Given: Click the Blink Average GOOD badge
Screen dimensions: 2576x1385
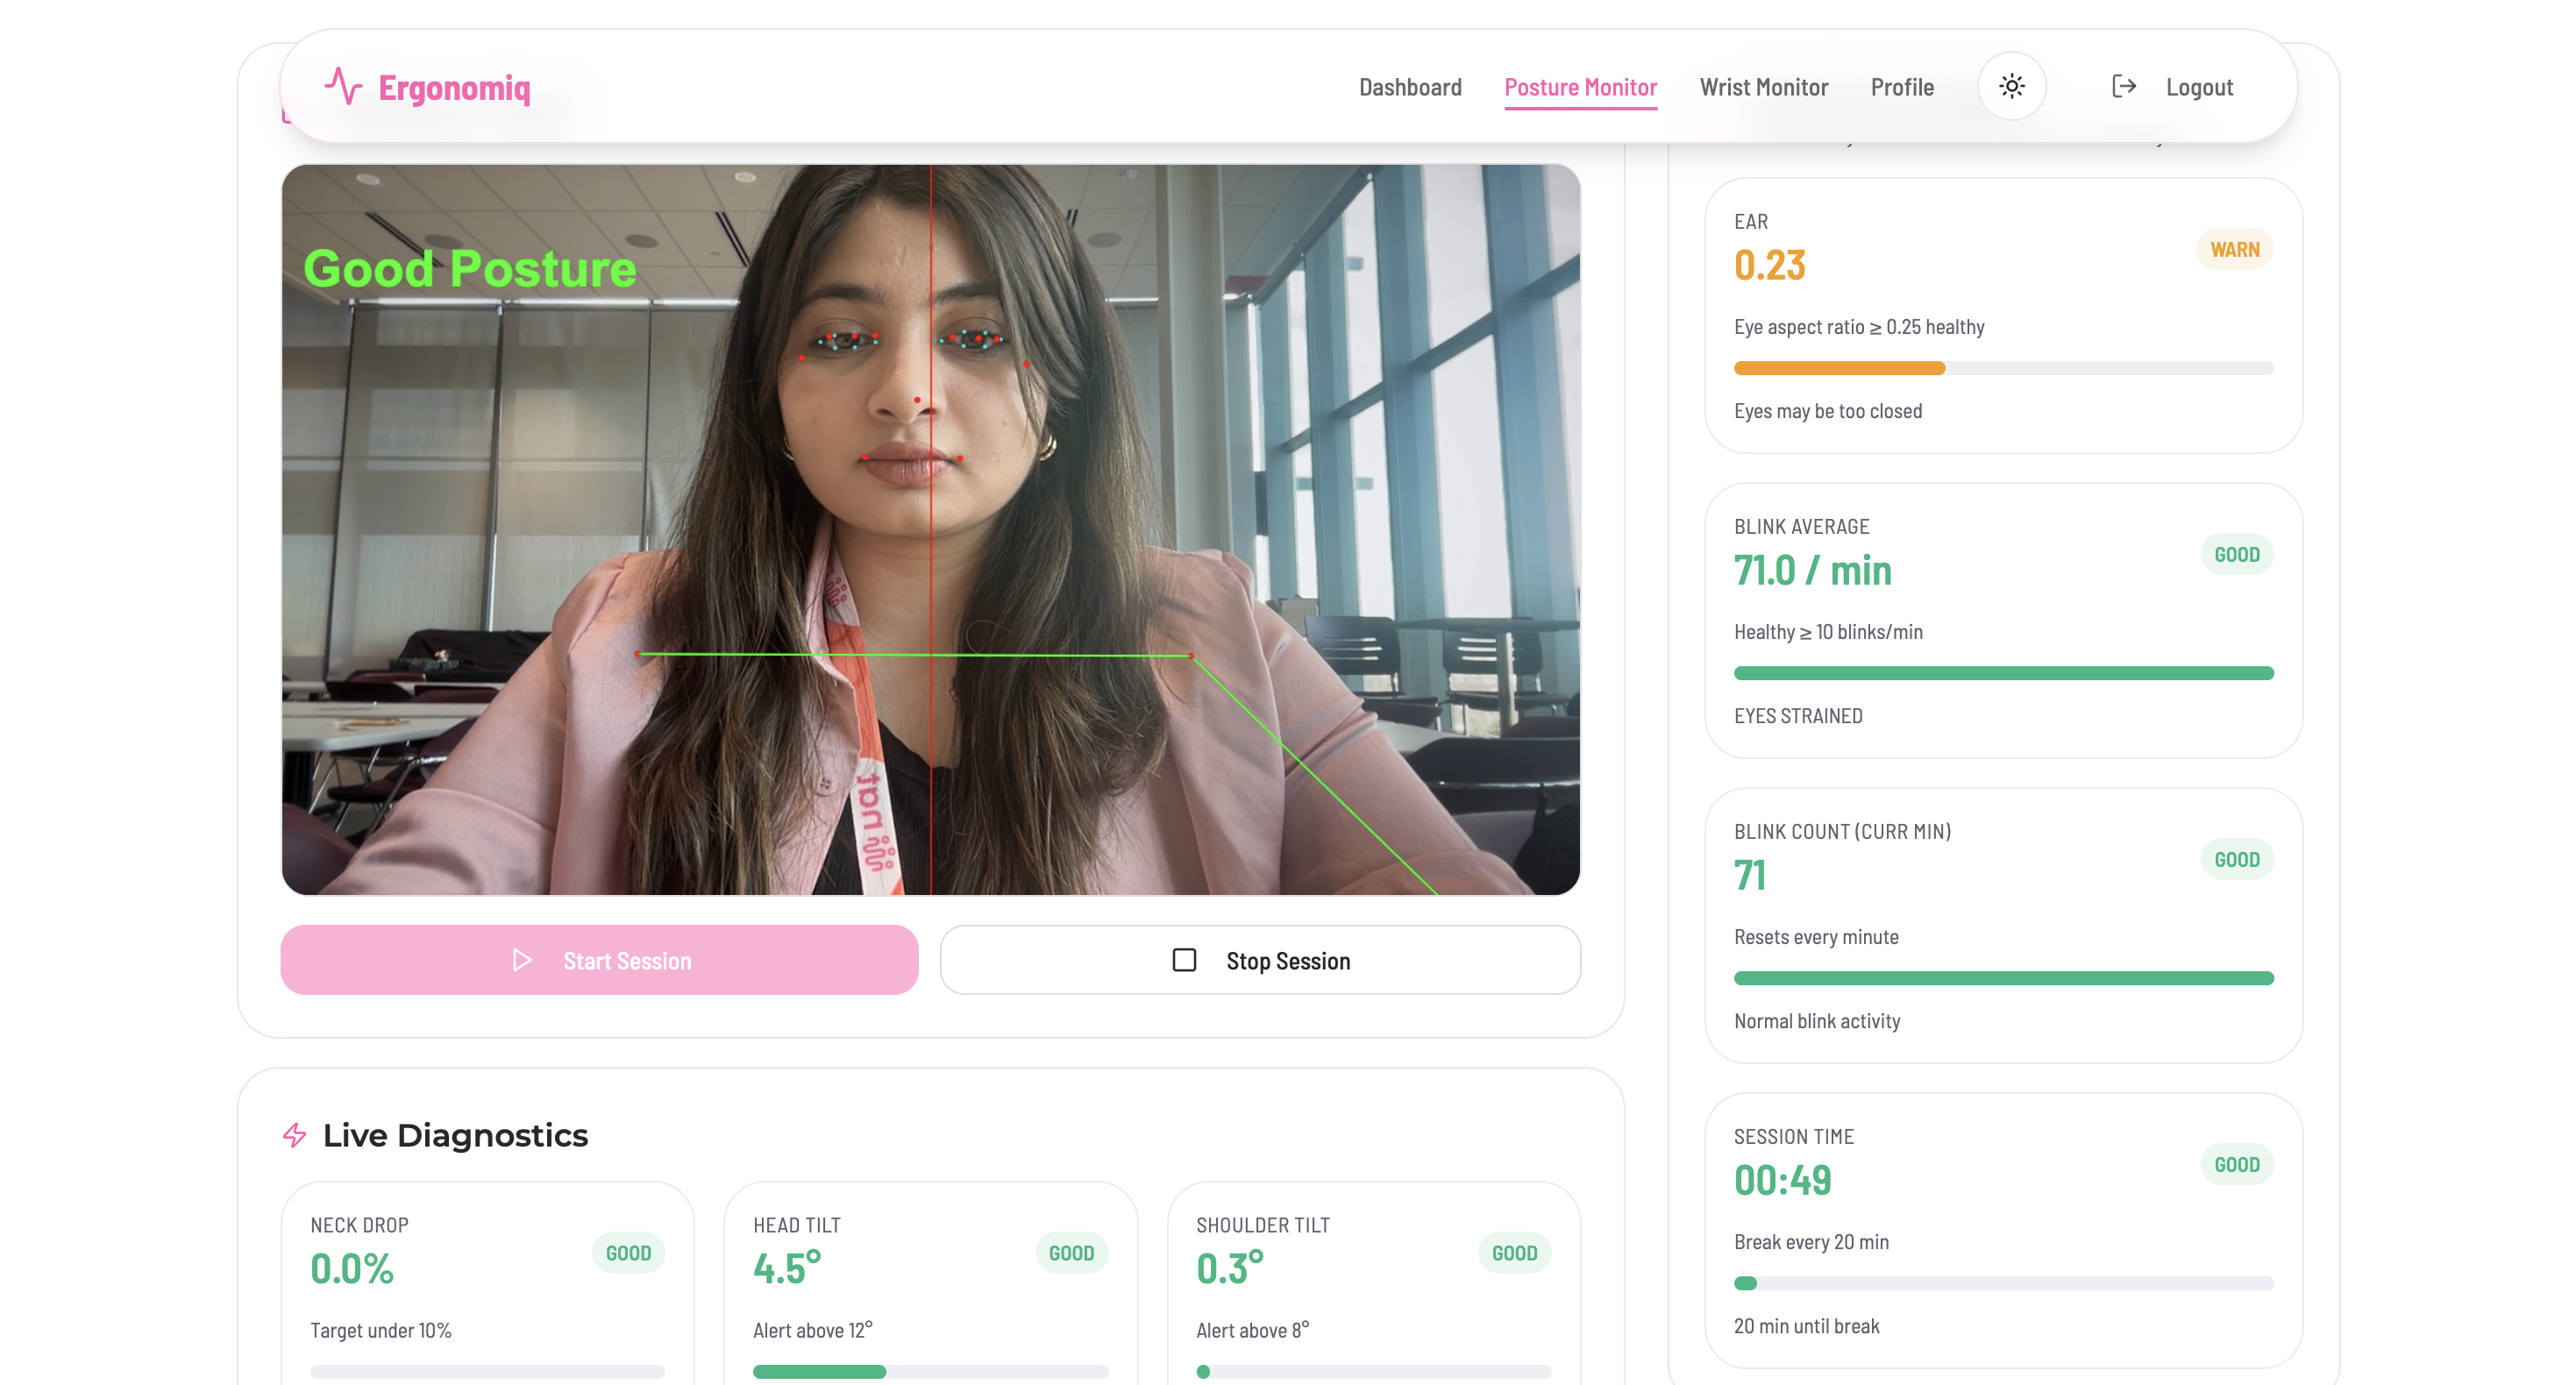Looking at the screenshot, I should 2236,555.
